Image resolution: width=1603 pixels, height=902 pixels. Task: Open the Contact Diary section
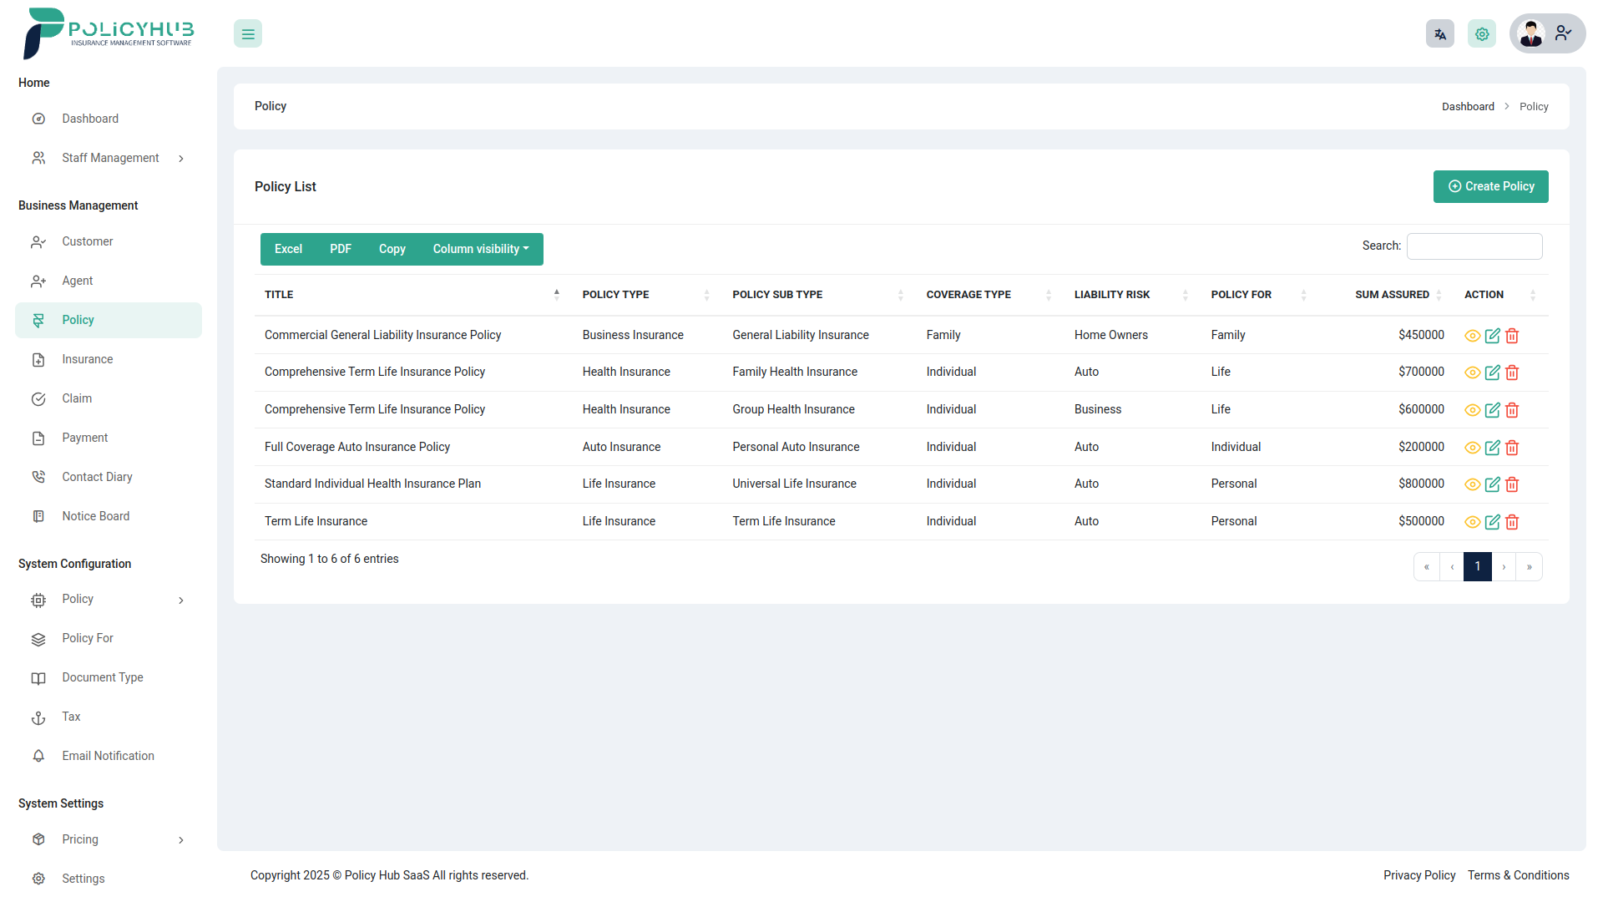pos(97,476)
